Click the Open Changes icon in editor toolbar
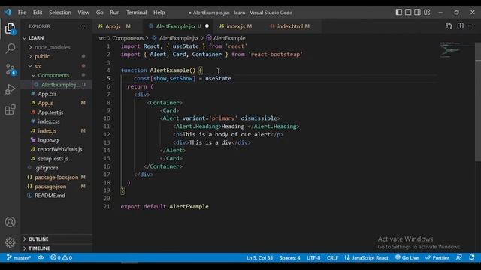481x270 pixels. (449, 26)
